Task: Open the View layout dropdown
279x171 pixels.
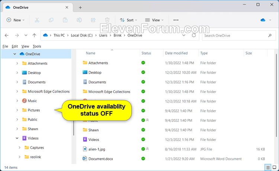Action: 154,20
